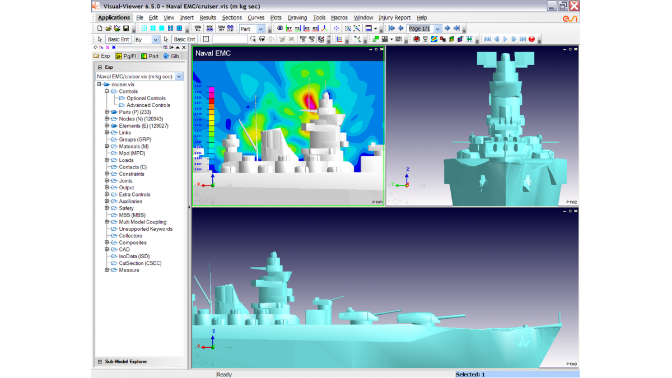Collapse the Exp panel header
The height and width of the screenshot is (378, 672).
[100, 67]
